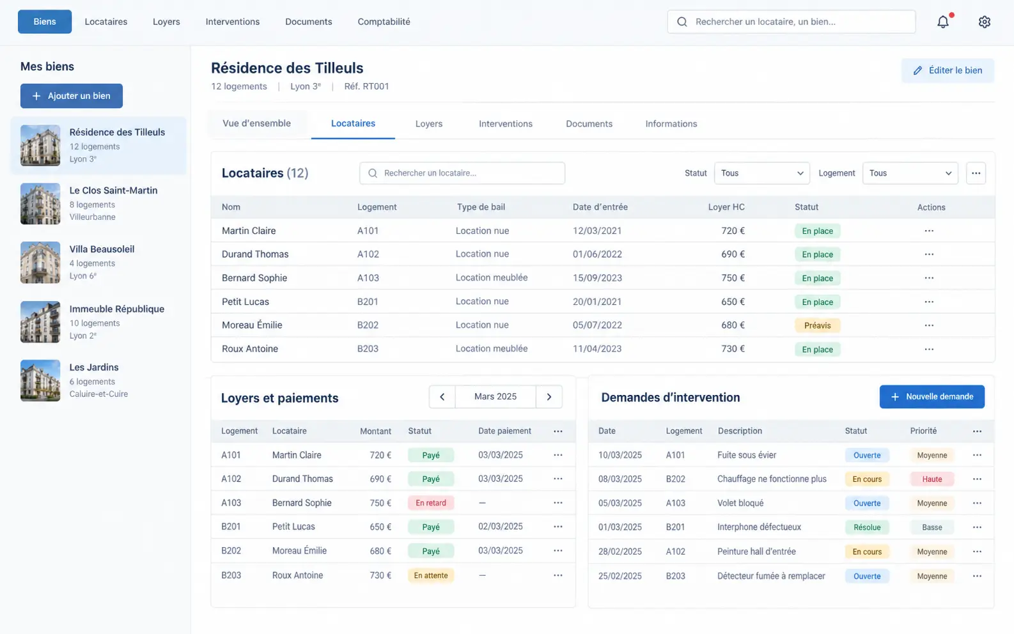Open actions menu for Moreau Émilie tenant row
The height and width of the screenshot is (634, 1014).
click(929, 325)
